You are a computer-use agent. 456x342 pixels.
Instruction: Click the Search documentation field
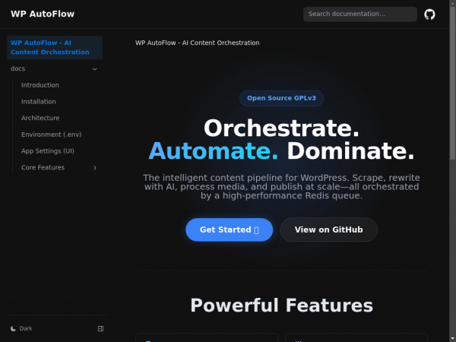tap(360, 14)
